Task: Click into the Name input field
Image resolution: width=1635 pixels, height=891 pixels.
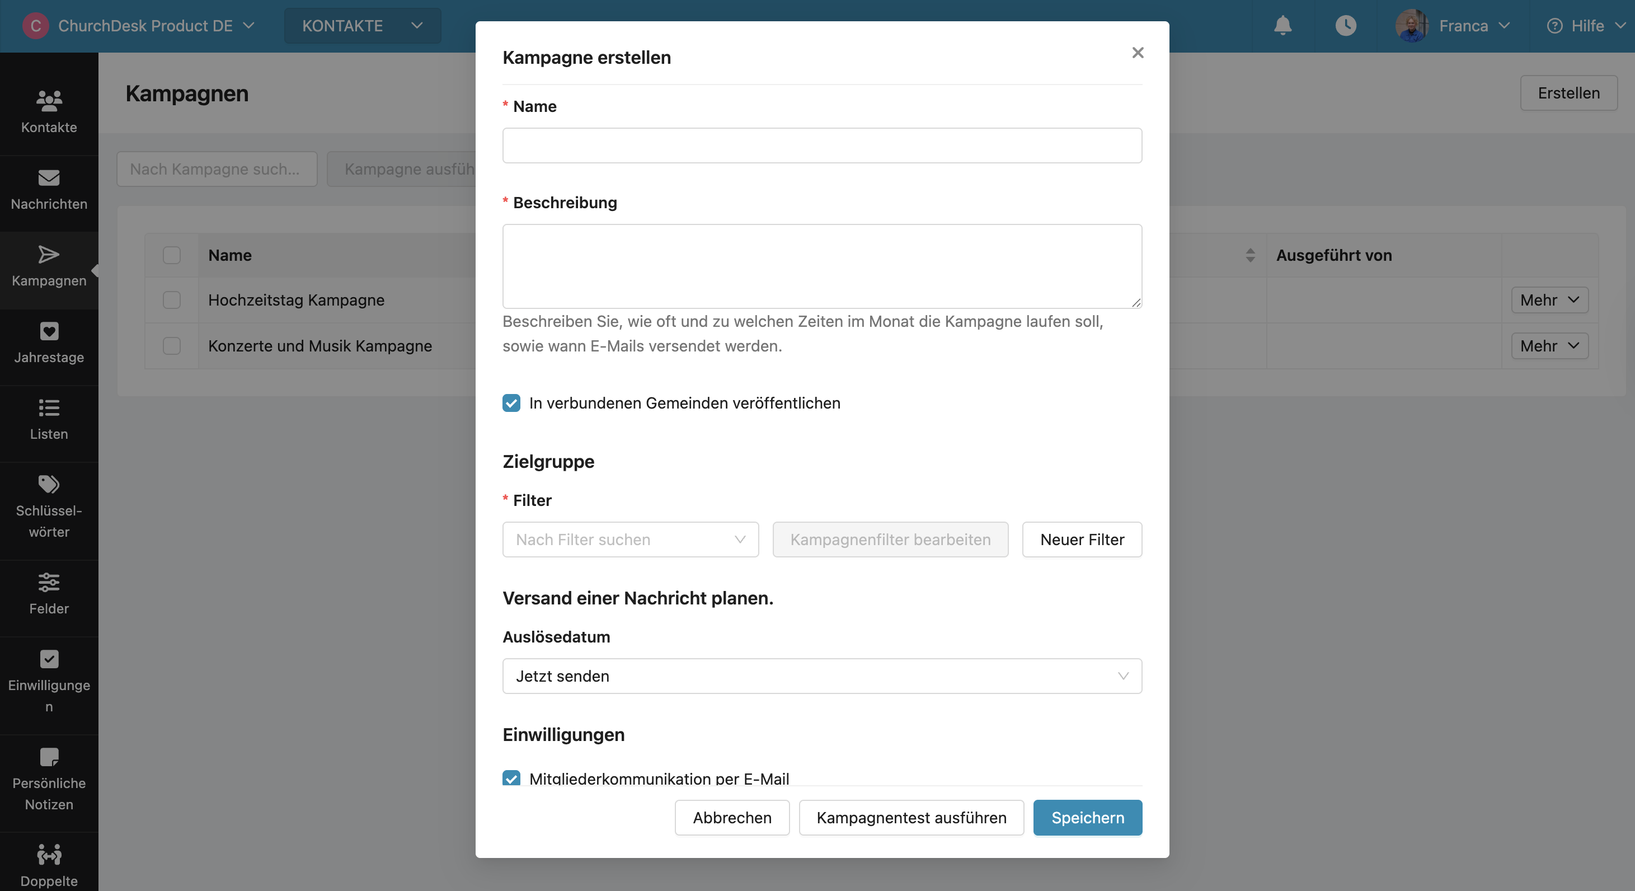Action: (822, 146)
